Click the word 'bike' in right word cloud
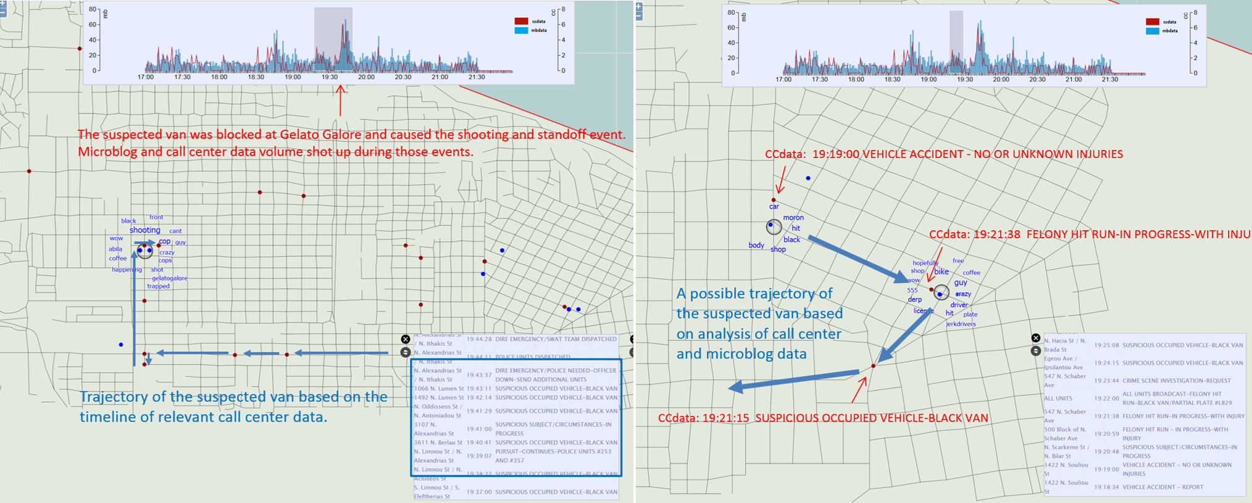 coord(941,272)
